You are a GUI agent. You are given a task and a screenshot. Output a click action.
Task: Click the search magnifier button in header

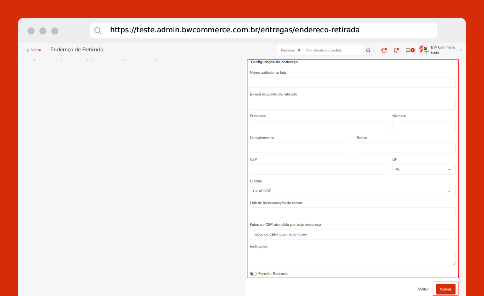[368, 50]
